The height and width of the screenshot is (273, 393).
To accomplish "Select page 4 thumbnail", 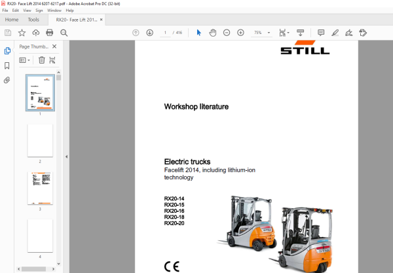I will point(40,236).
